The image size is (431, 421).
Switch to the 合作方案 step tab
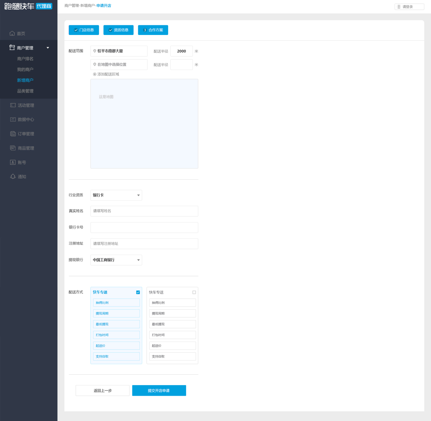click(153, 30)
